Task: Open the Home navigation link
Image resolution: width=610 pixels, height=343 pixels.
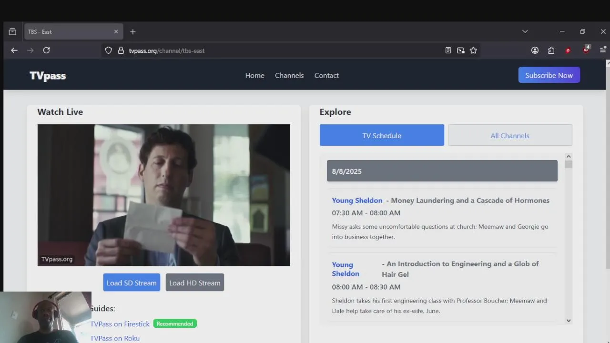Action: pyautogui.click(x=254, y=75)
